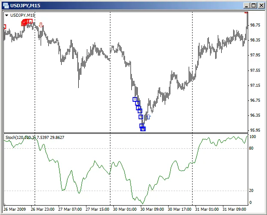Maximize the USDJPY,M15 chart window

pyautogui.click(x=253, y=6)
